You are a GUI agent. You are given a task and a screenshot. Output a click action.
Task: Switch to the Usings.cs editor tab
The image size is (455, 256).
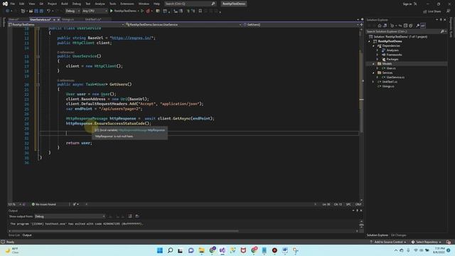[68, 19]
